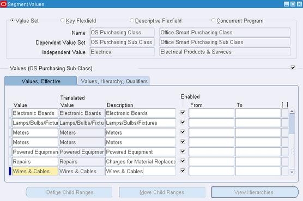This screenshot has width=303, height=201.
Task: Select the Key Flexfield radio button
Action: coord(62,20)
